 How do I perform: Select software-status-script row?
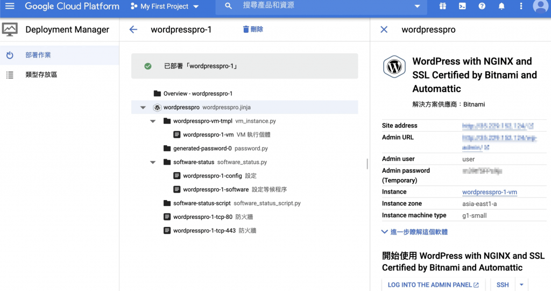click(x=245, y=203)
